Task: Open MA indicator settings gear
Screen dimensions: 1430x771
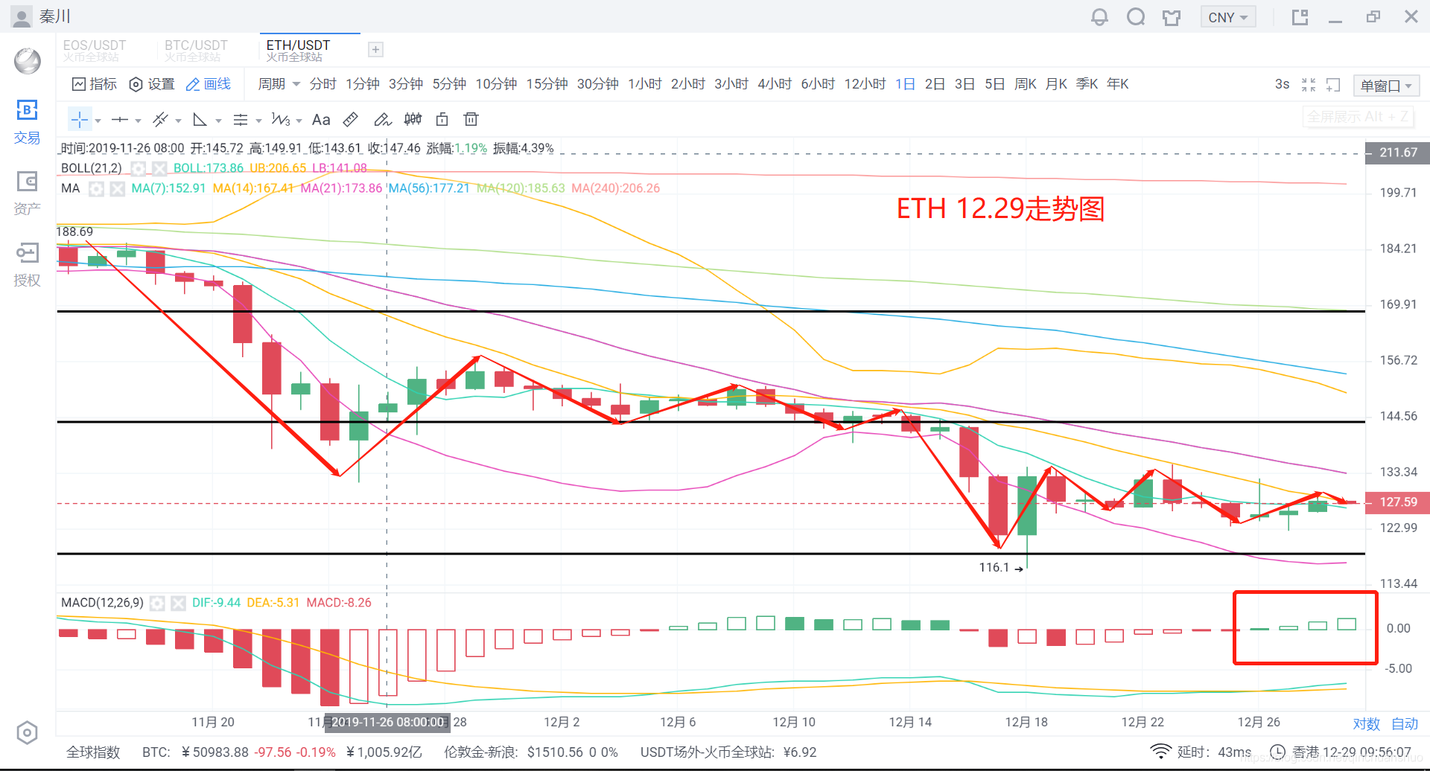Action: (x=96, y=189)
